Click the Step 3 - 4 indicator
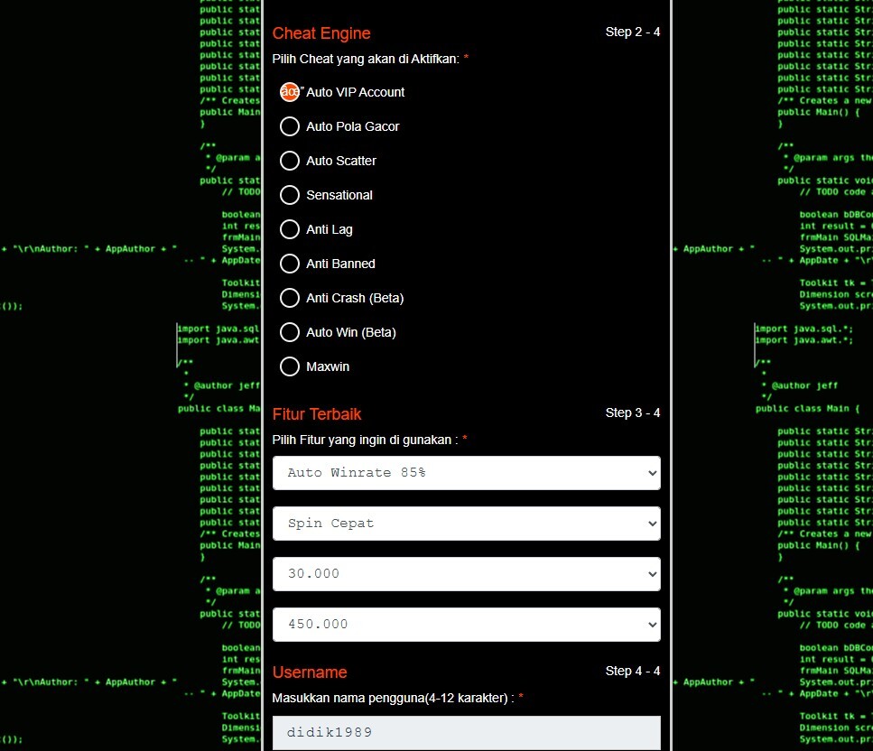This screenshot has width=873, height=751. [633, 413]
